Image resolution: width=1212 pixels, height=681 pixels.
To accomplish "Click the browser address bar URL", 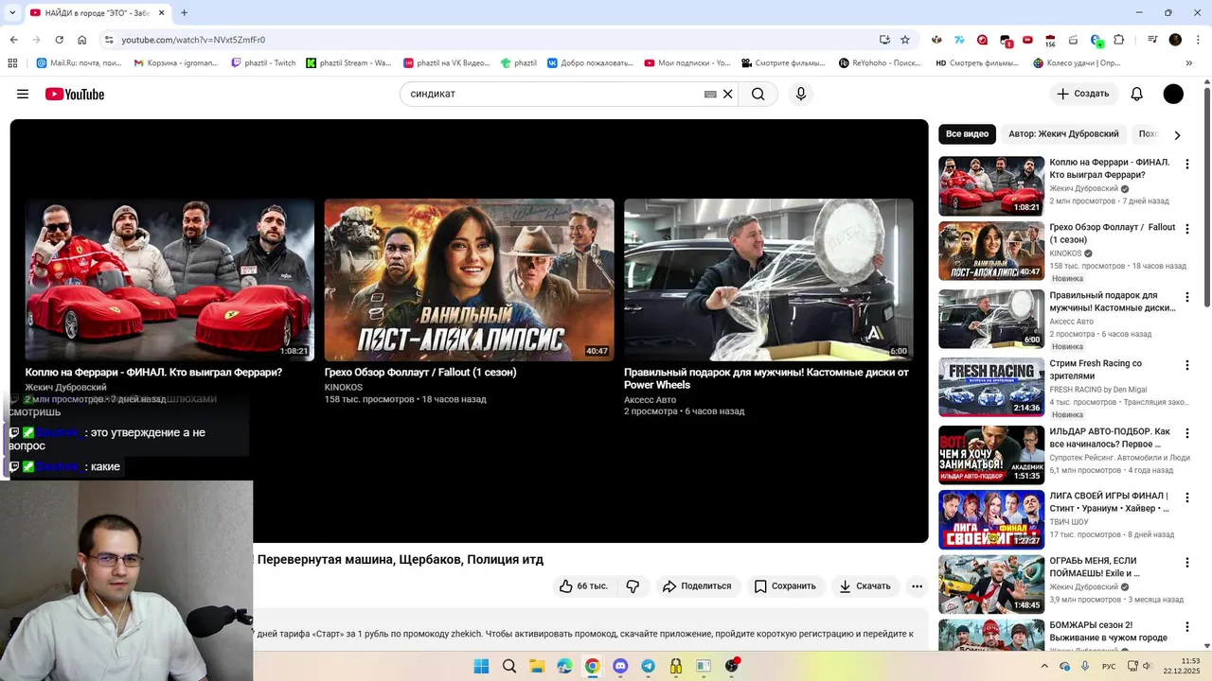I will click(x=193, y=40).
